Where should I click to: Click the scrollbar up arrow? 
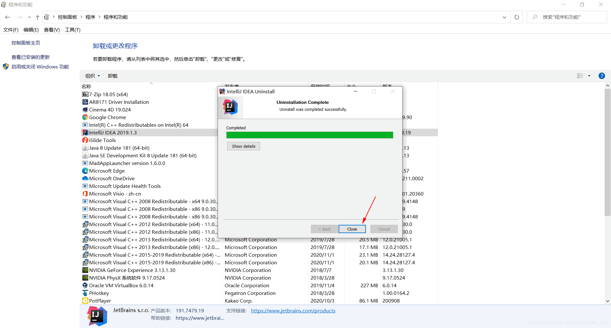click(607, 85)
